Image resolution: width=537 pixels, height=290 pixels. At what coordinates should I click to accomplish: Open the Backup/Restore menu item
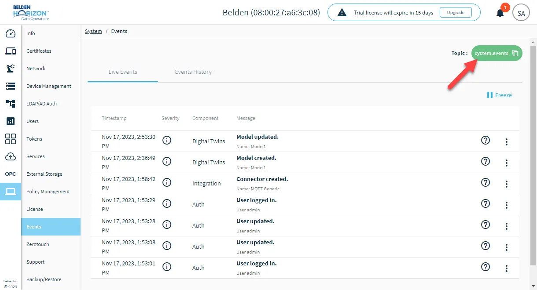click(x=51, y=279)
